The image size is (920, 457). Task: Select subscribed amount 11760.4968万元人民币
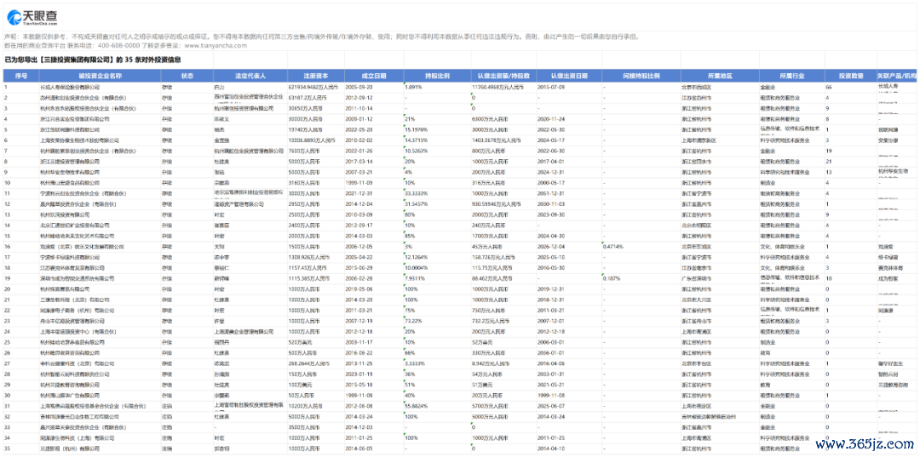click(502, 87)
